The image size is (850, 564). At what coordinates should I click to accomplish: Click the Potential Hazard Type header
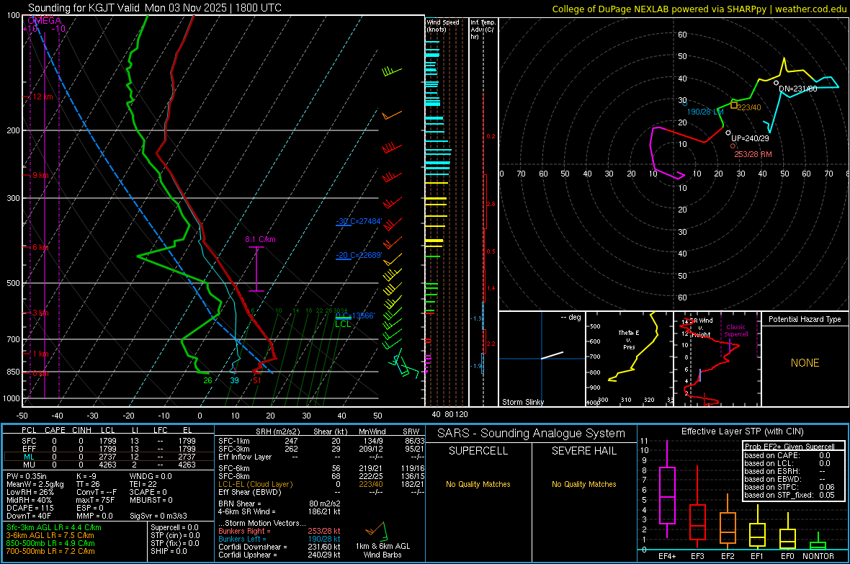click(805, 319)
